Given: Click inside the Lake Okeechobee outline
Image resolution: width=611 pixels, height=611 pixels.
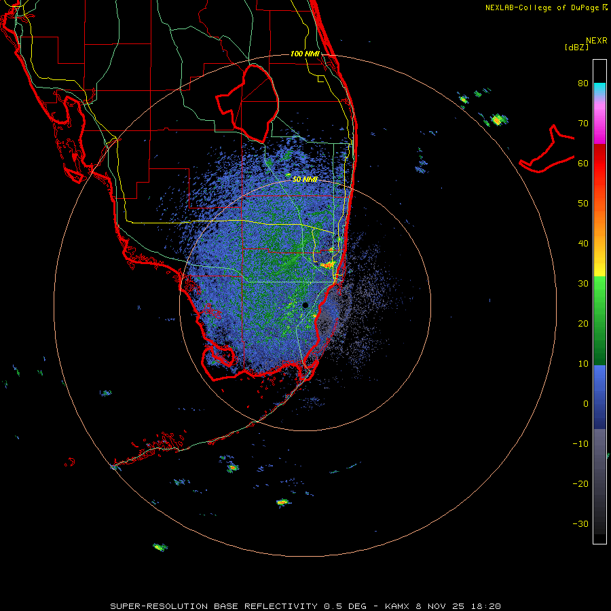Looking at the screenshot, I should pyautogui.click(x=253, y=103).
